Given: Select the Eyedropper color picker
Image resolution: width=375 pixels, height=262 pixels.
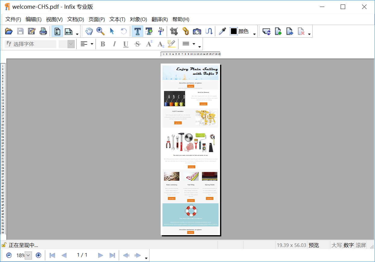Looking at the screenshot, I should tap(222, 31).
